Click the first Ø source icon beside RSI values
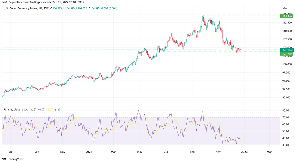 56,110
